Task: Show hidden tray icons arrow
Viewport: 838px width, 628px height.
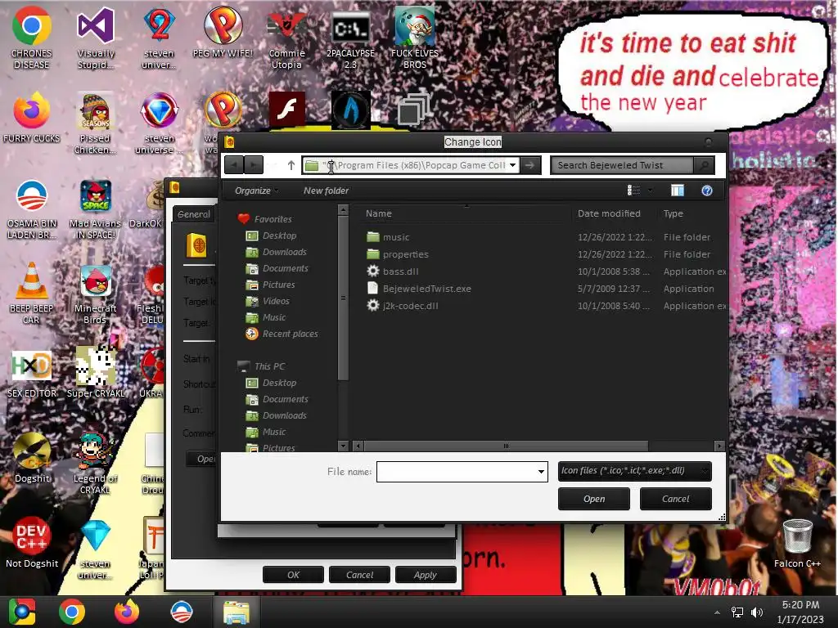Action: click(717, 612)
